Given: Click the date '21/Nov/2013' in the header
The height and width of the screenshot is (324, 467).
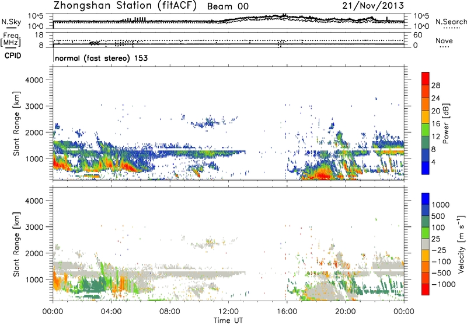Looking at the screenshot, I should pyautogui.click(x=373, y=5).
